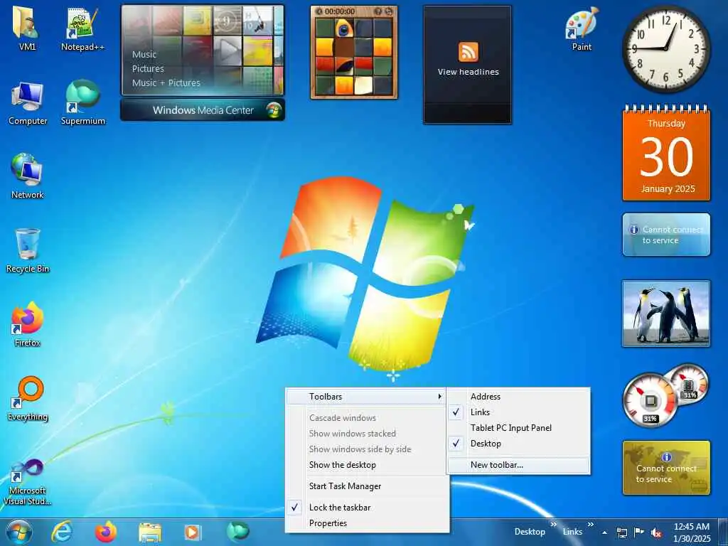Click the bird eye puzzle tile
728x546 pixels.
click(344, 28)
